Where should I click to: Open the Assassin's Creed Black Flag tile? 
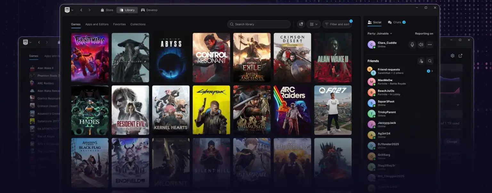coord(90,163)
